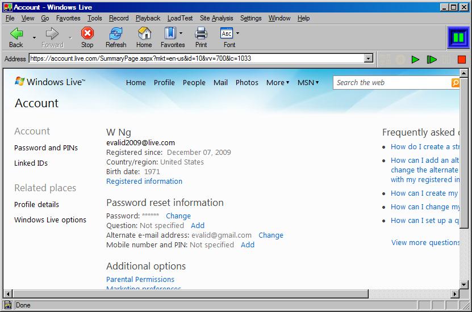Click the vertical scrollbar down arrow
Screen dimensions: 472x312
(x=464, y=284)
